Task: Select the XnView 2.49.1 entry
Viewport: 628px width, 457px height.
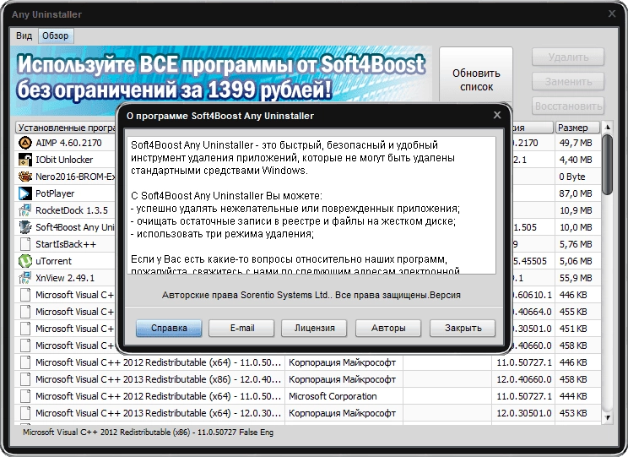Action: [x=65, y=278]
